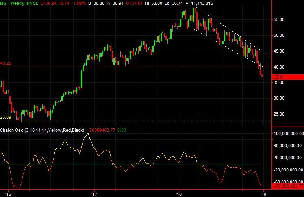Click the '16 year marker on time axis
Screen dimensions: 304x197
coord(8,194)
